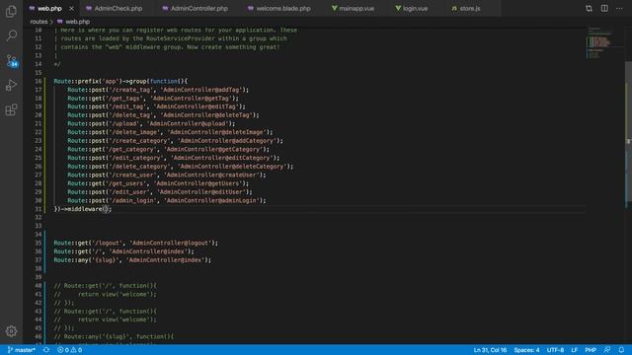Change indentation via Spaces: 4

click(x=526, y=350)
